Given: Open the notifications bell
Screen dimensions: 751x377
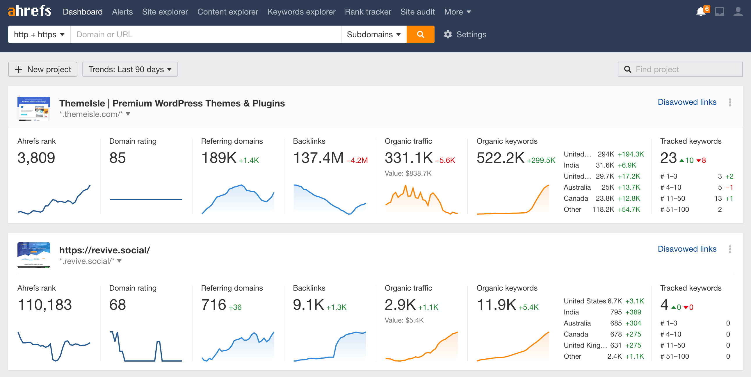Looking at the screenshot, I should [701, 12].
